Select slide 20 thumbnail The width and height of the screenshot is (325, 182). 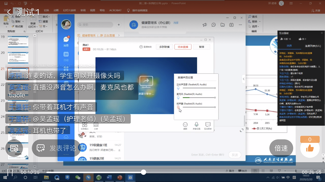pyautogui.click(x=18, y=57)
